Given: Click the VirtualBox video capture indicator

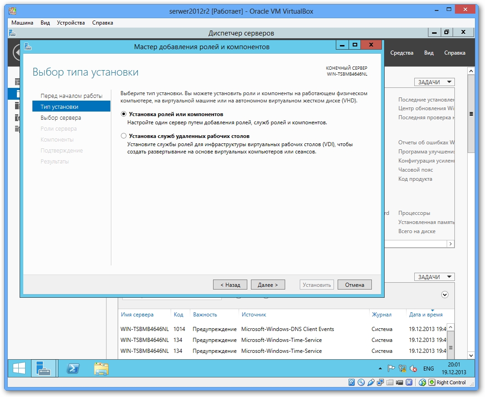Looking at the screenshot, I should pyautogui.click(x=400, y=382).
